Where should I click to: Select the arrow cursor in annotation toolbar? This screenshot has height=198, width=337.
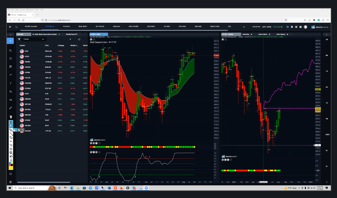coord(11,126)
